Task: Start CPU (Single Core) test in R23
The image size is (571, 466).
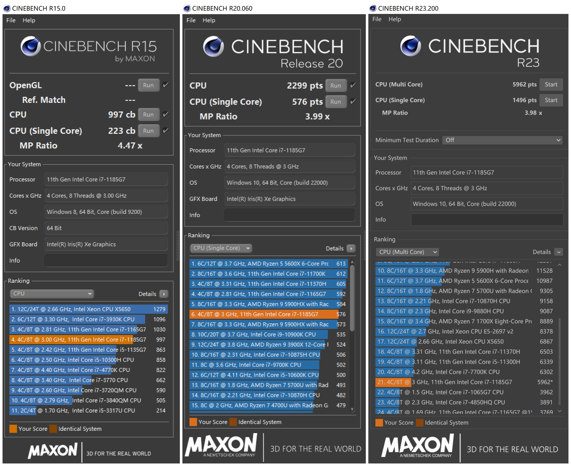Action: click(x=551, y=100)
